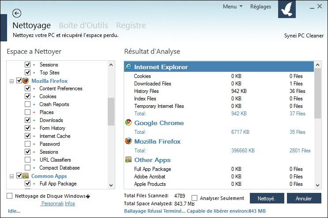Enable the Password checkbox
This screenshot has width=328, height=218.
point(28,144)
